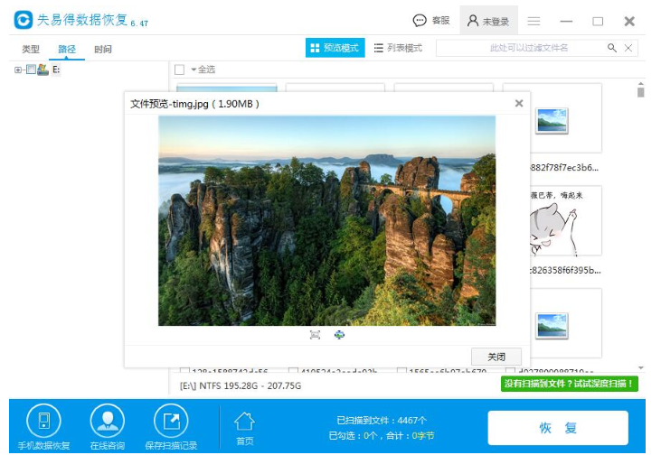Go to 首页 home page
The height and width of the screenshot is (455, 661).
244,429
